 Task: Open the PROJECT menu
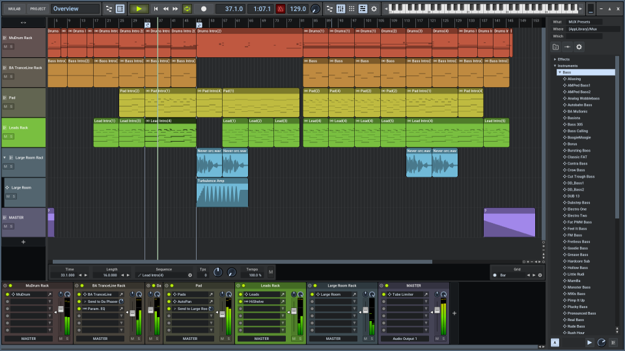click(38, 9)
